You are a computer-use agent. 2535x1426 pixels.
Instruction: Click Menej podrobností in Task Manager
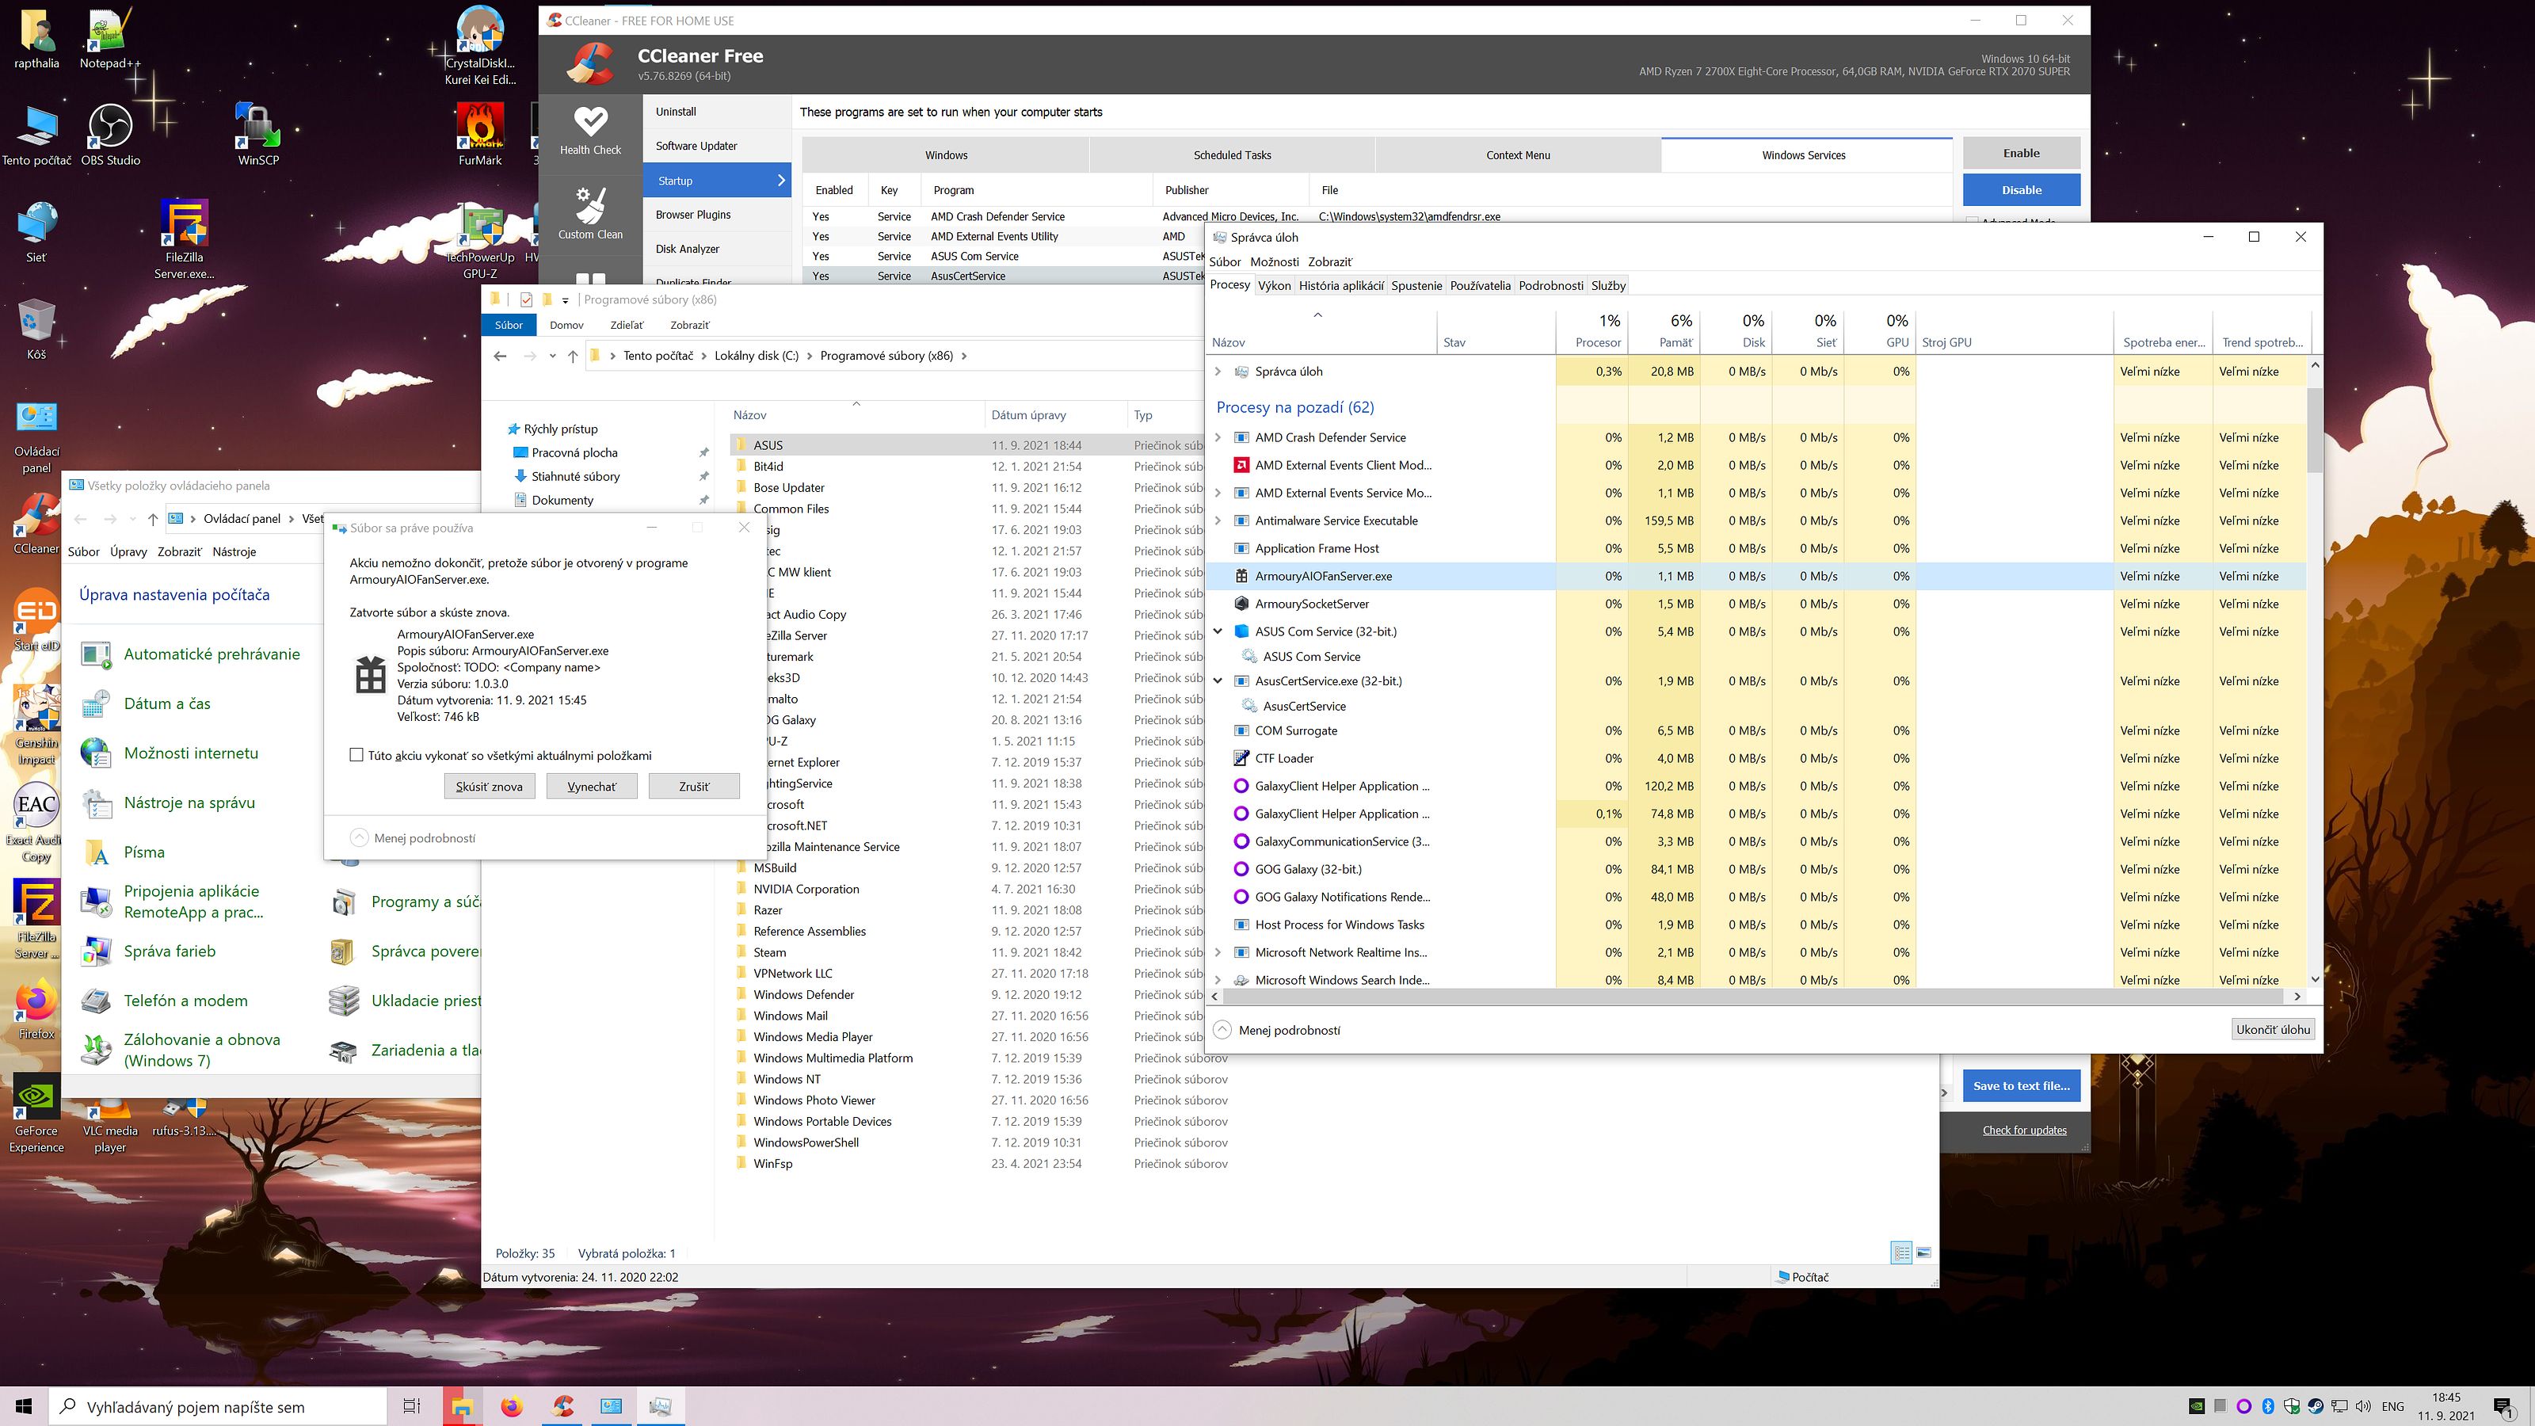click(1277, 1029)
